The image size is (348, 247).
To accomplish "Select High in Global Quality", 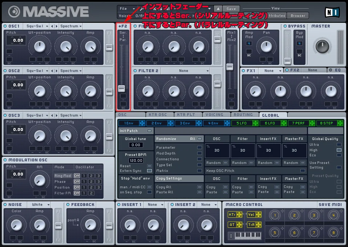I will pyautogui.click(x=339, y=150).
